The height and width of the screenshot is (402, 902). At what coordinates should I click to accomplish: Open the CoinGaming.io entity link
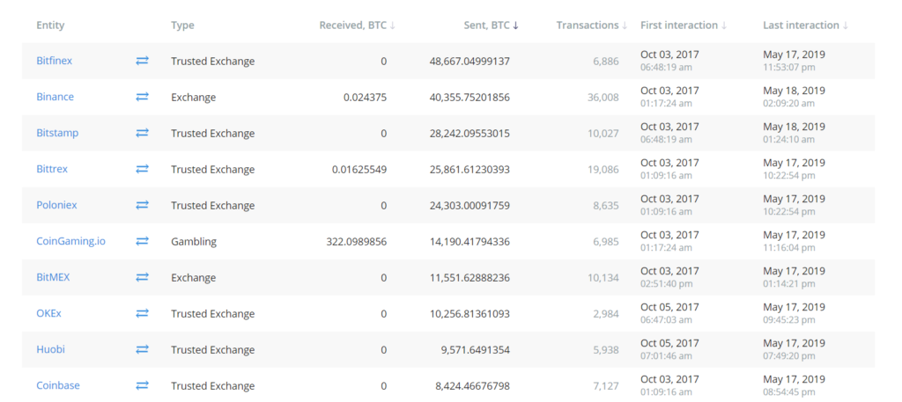pyautogui.click(x=70, y=241)
